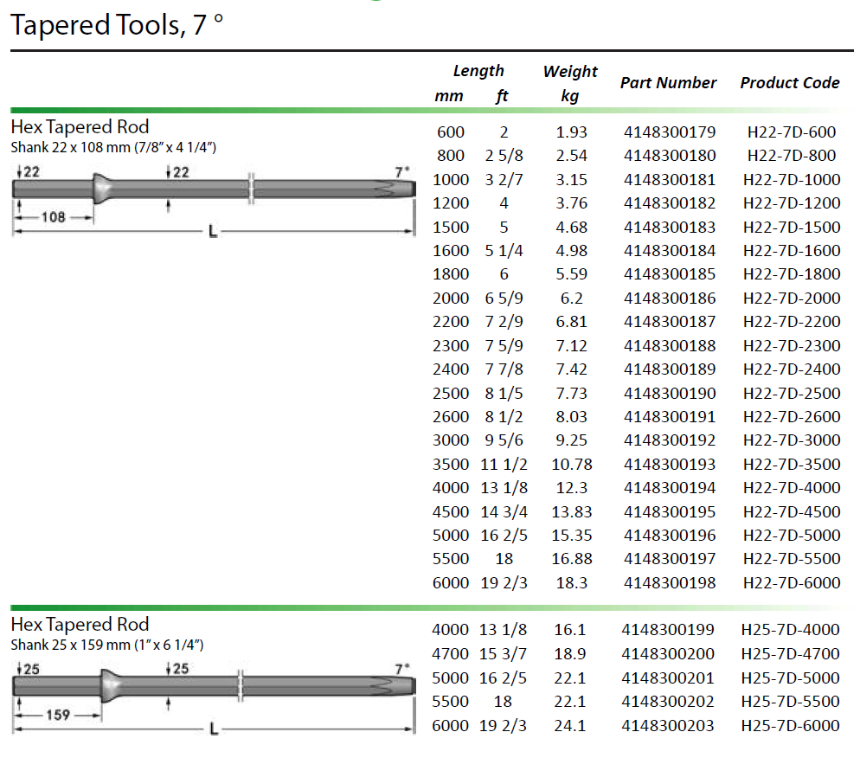Viewport: 860px width, 777px height.
Task: Select product code H22-7D-6000
Action: [792, 583]
